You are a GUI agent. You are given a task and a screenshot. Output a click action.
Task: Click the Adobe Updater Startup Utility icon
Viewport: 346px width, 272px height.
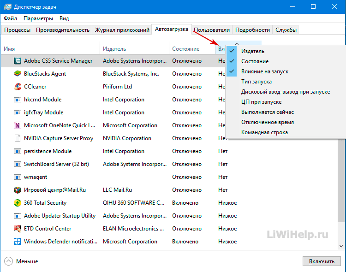[x=18, y=216]
